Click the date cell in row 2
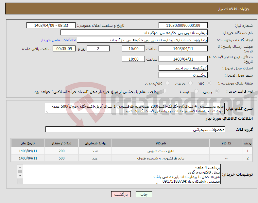Viewport: 258px width, 203px height. click(28, 158)
